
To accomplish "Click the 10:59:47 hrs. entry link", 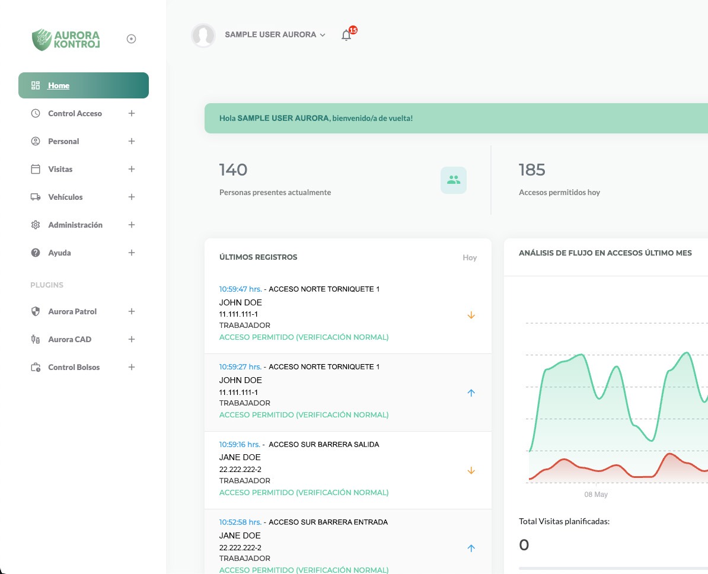I will (240, 289).
